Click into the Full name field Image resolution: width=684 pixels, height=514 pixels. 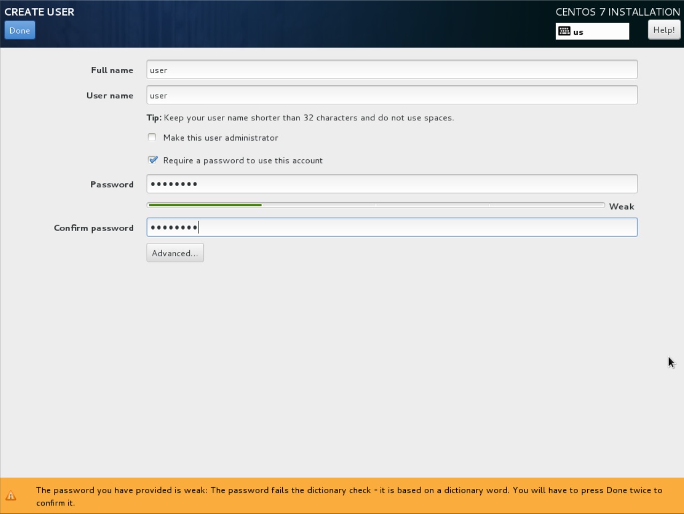(x=391, y=70)
